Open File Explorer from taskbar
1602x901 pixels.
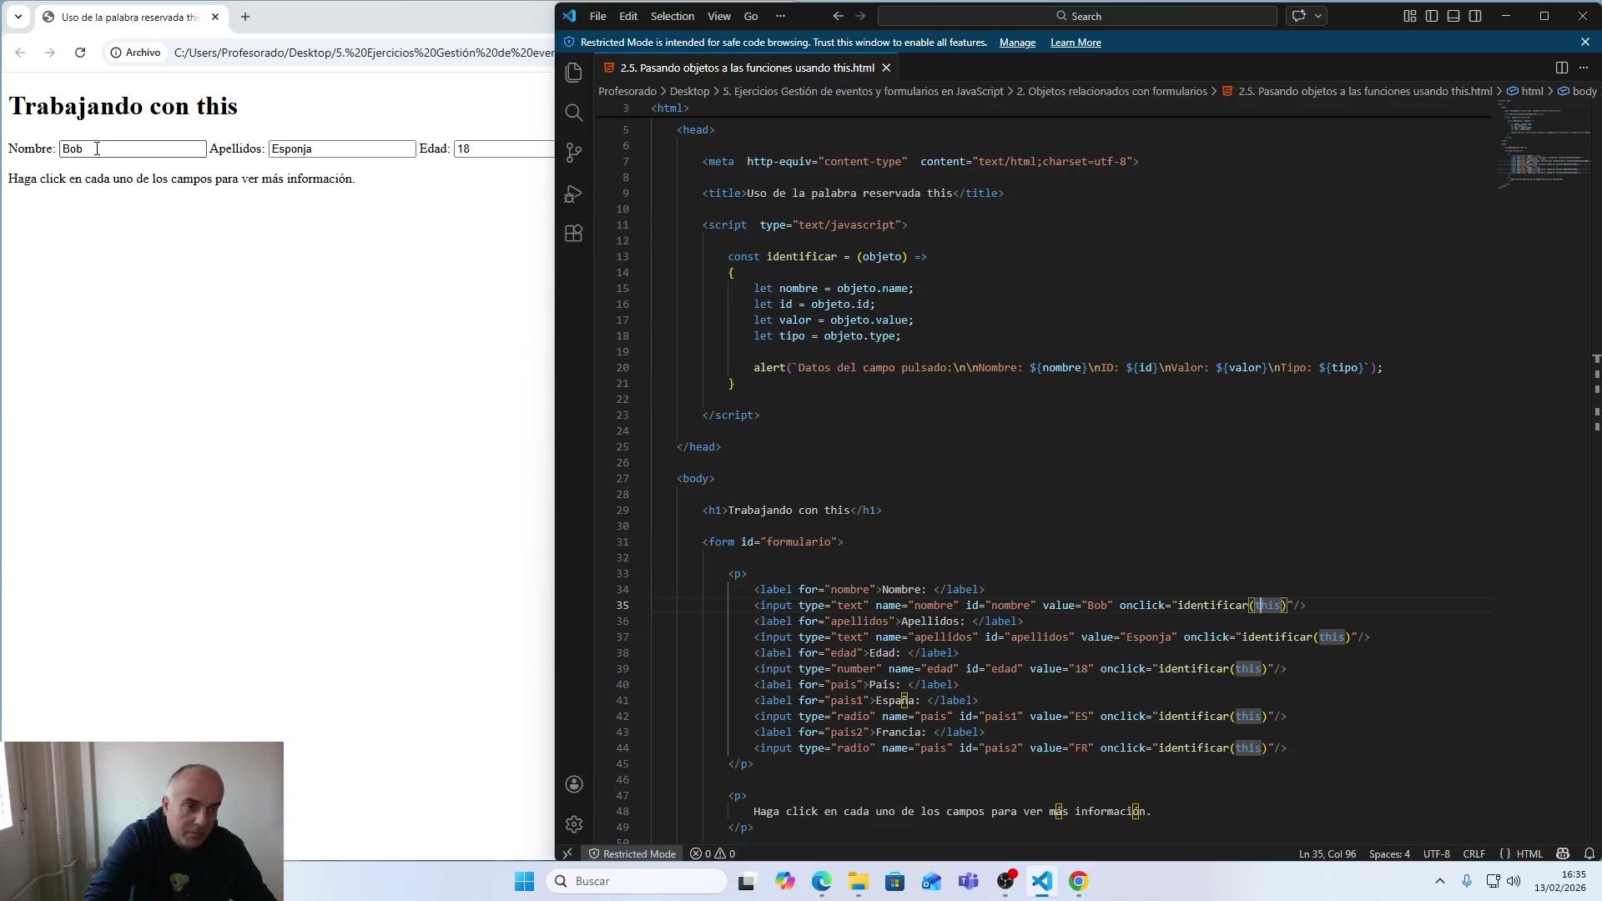tap(859, 881)
